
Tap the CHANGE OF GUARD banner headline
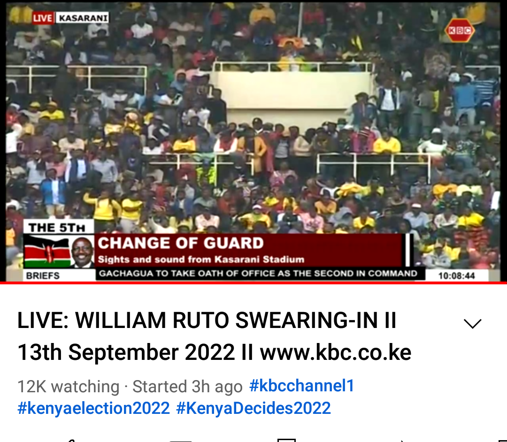click(181, 243)
